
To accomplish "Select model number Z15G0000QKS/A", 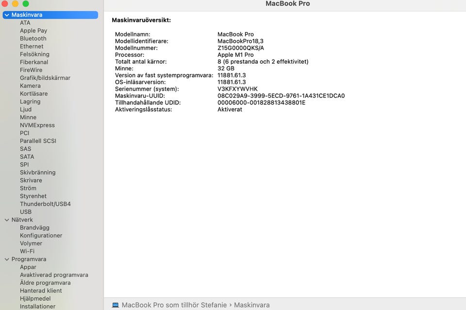I will [x=241, y=48].
